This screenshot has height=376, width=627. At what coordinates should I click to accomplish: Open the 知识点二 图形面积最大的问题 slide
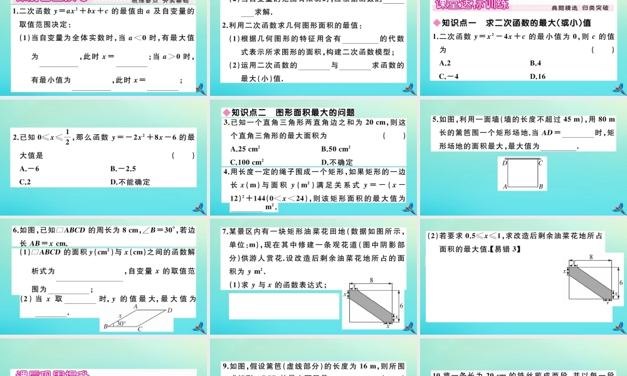point(313,157)
